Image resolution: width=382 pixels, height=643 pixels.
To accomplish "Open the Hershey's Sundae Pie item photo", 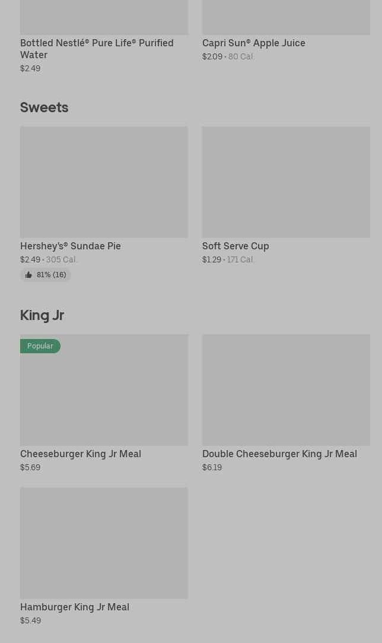I will (x=104, y=182).
